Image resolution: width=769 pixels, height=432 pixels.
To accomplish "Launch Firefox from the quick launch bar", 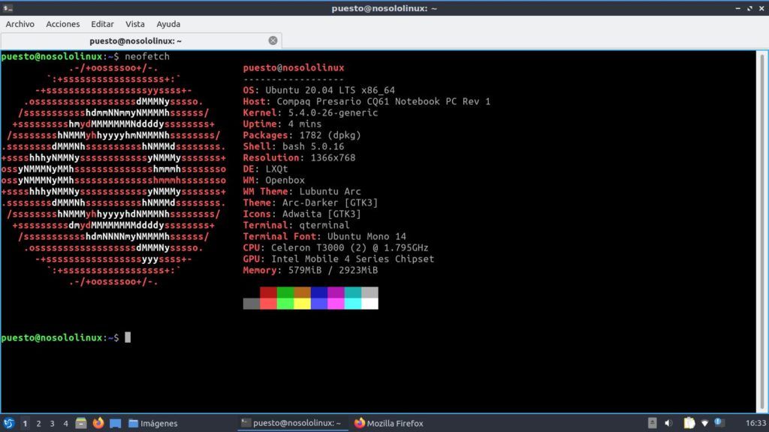I will tap(98, 423).
